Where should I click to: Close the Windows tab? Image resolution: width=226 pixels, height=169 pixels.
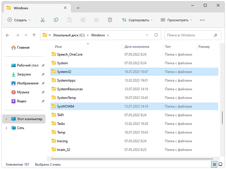tap(65, 8)
